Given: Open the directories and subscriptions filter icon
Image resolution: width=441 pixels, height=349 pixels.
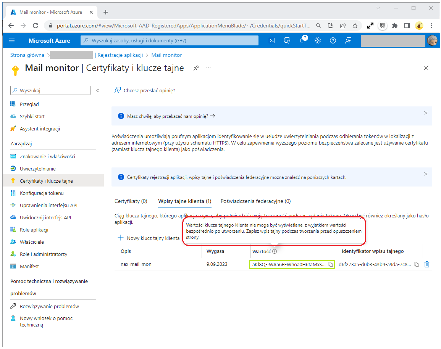Looking at the screenshot, I should (x=287, y=40).
